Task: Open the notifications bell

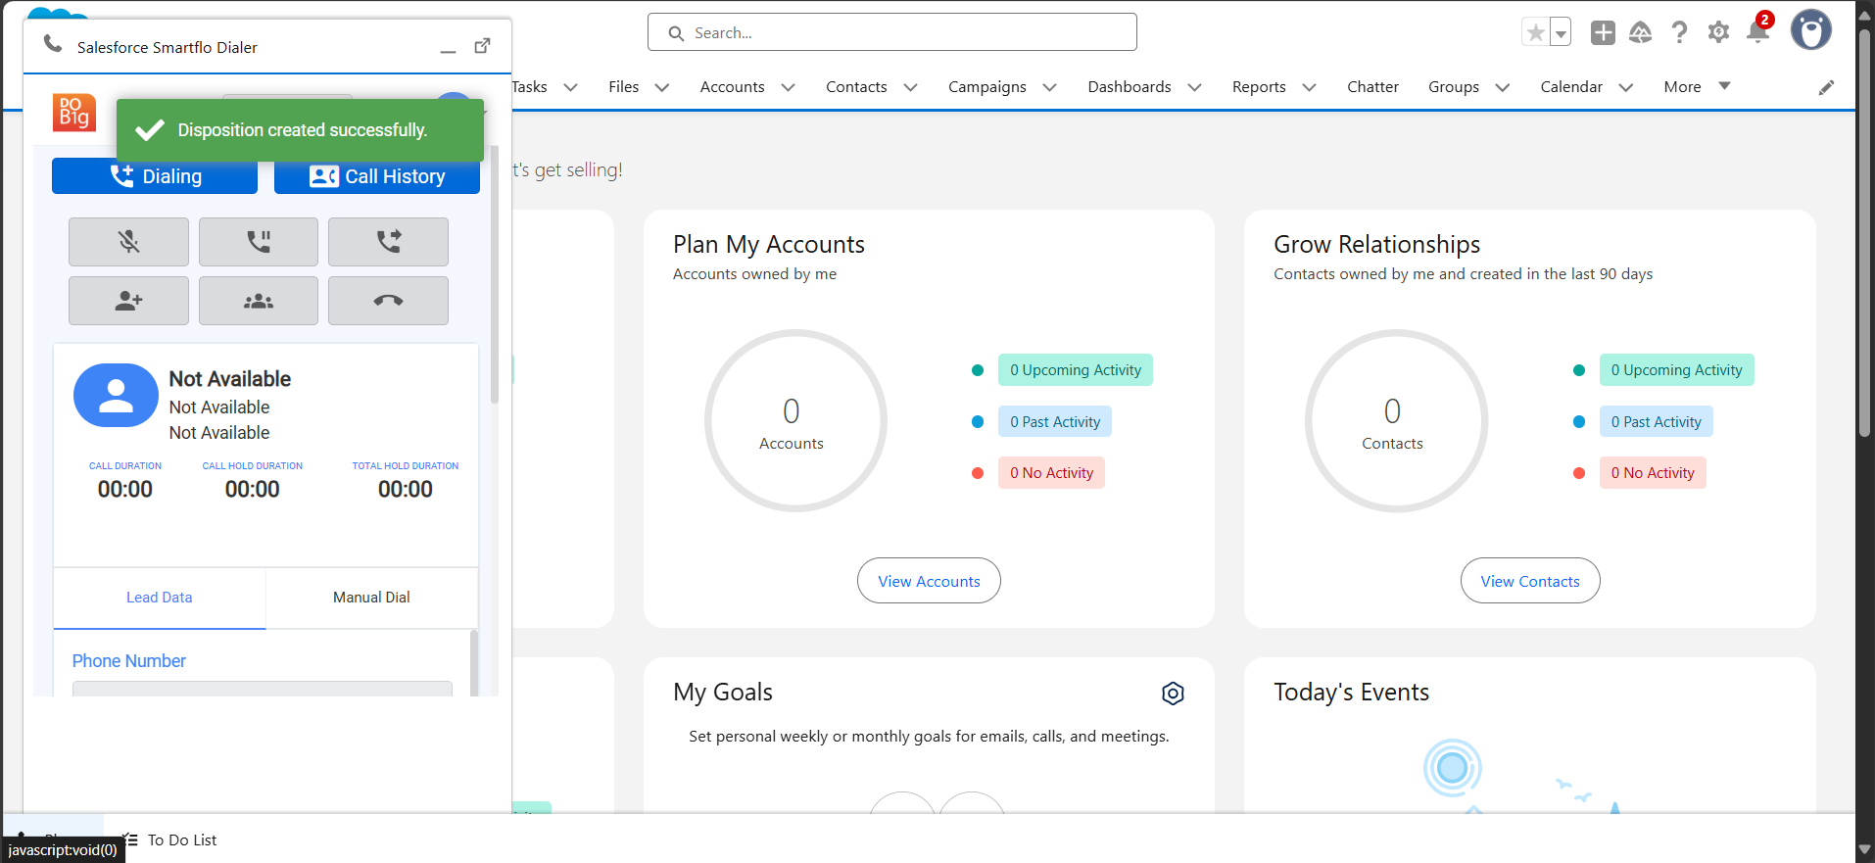Action: (1758, 32)
